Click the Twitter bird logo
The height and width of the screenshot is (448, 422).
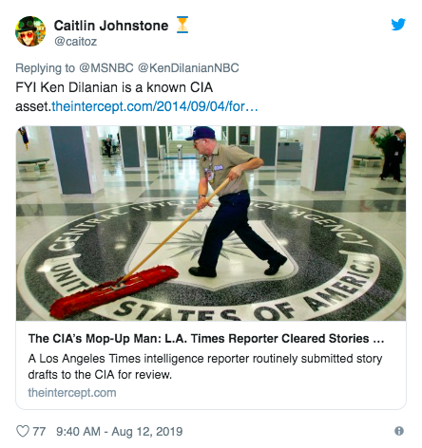[398, 25]
